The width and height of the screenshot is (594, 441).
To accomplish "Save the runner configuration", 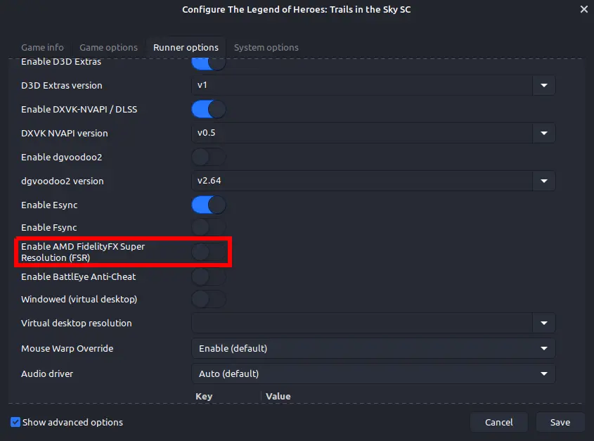I will point(560,422).
